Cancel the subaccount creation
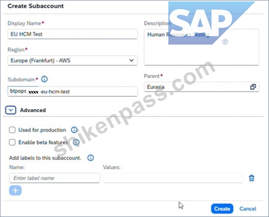 [248, 208]
